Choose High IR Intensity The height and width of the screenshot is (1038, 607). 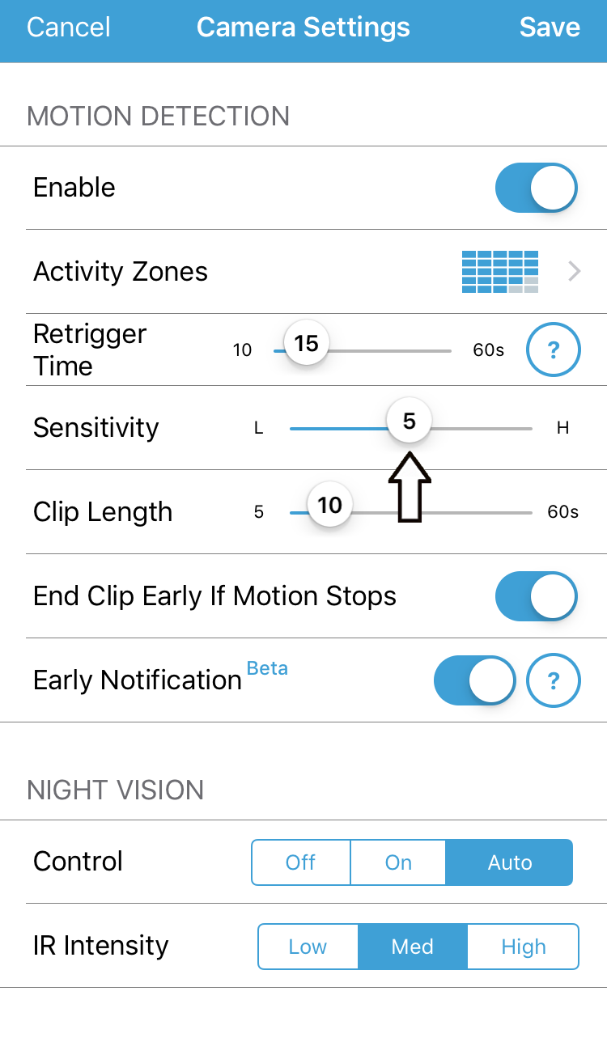(x=523, y=947)
